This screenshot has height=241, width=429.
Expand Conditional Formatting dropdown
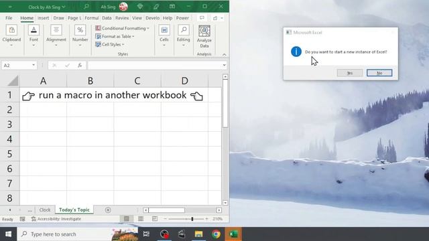coord(148,28)
